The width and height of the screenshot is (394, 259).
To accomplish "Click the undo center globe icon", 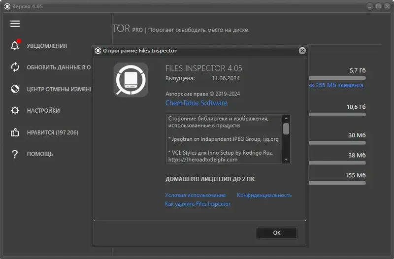I will 15,89.
